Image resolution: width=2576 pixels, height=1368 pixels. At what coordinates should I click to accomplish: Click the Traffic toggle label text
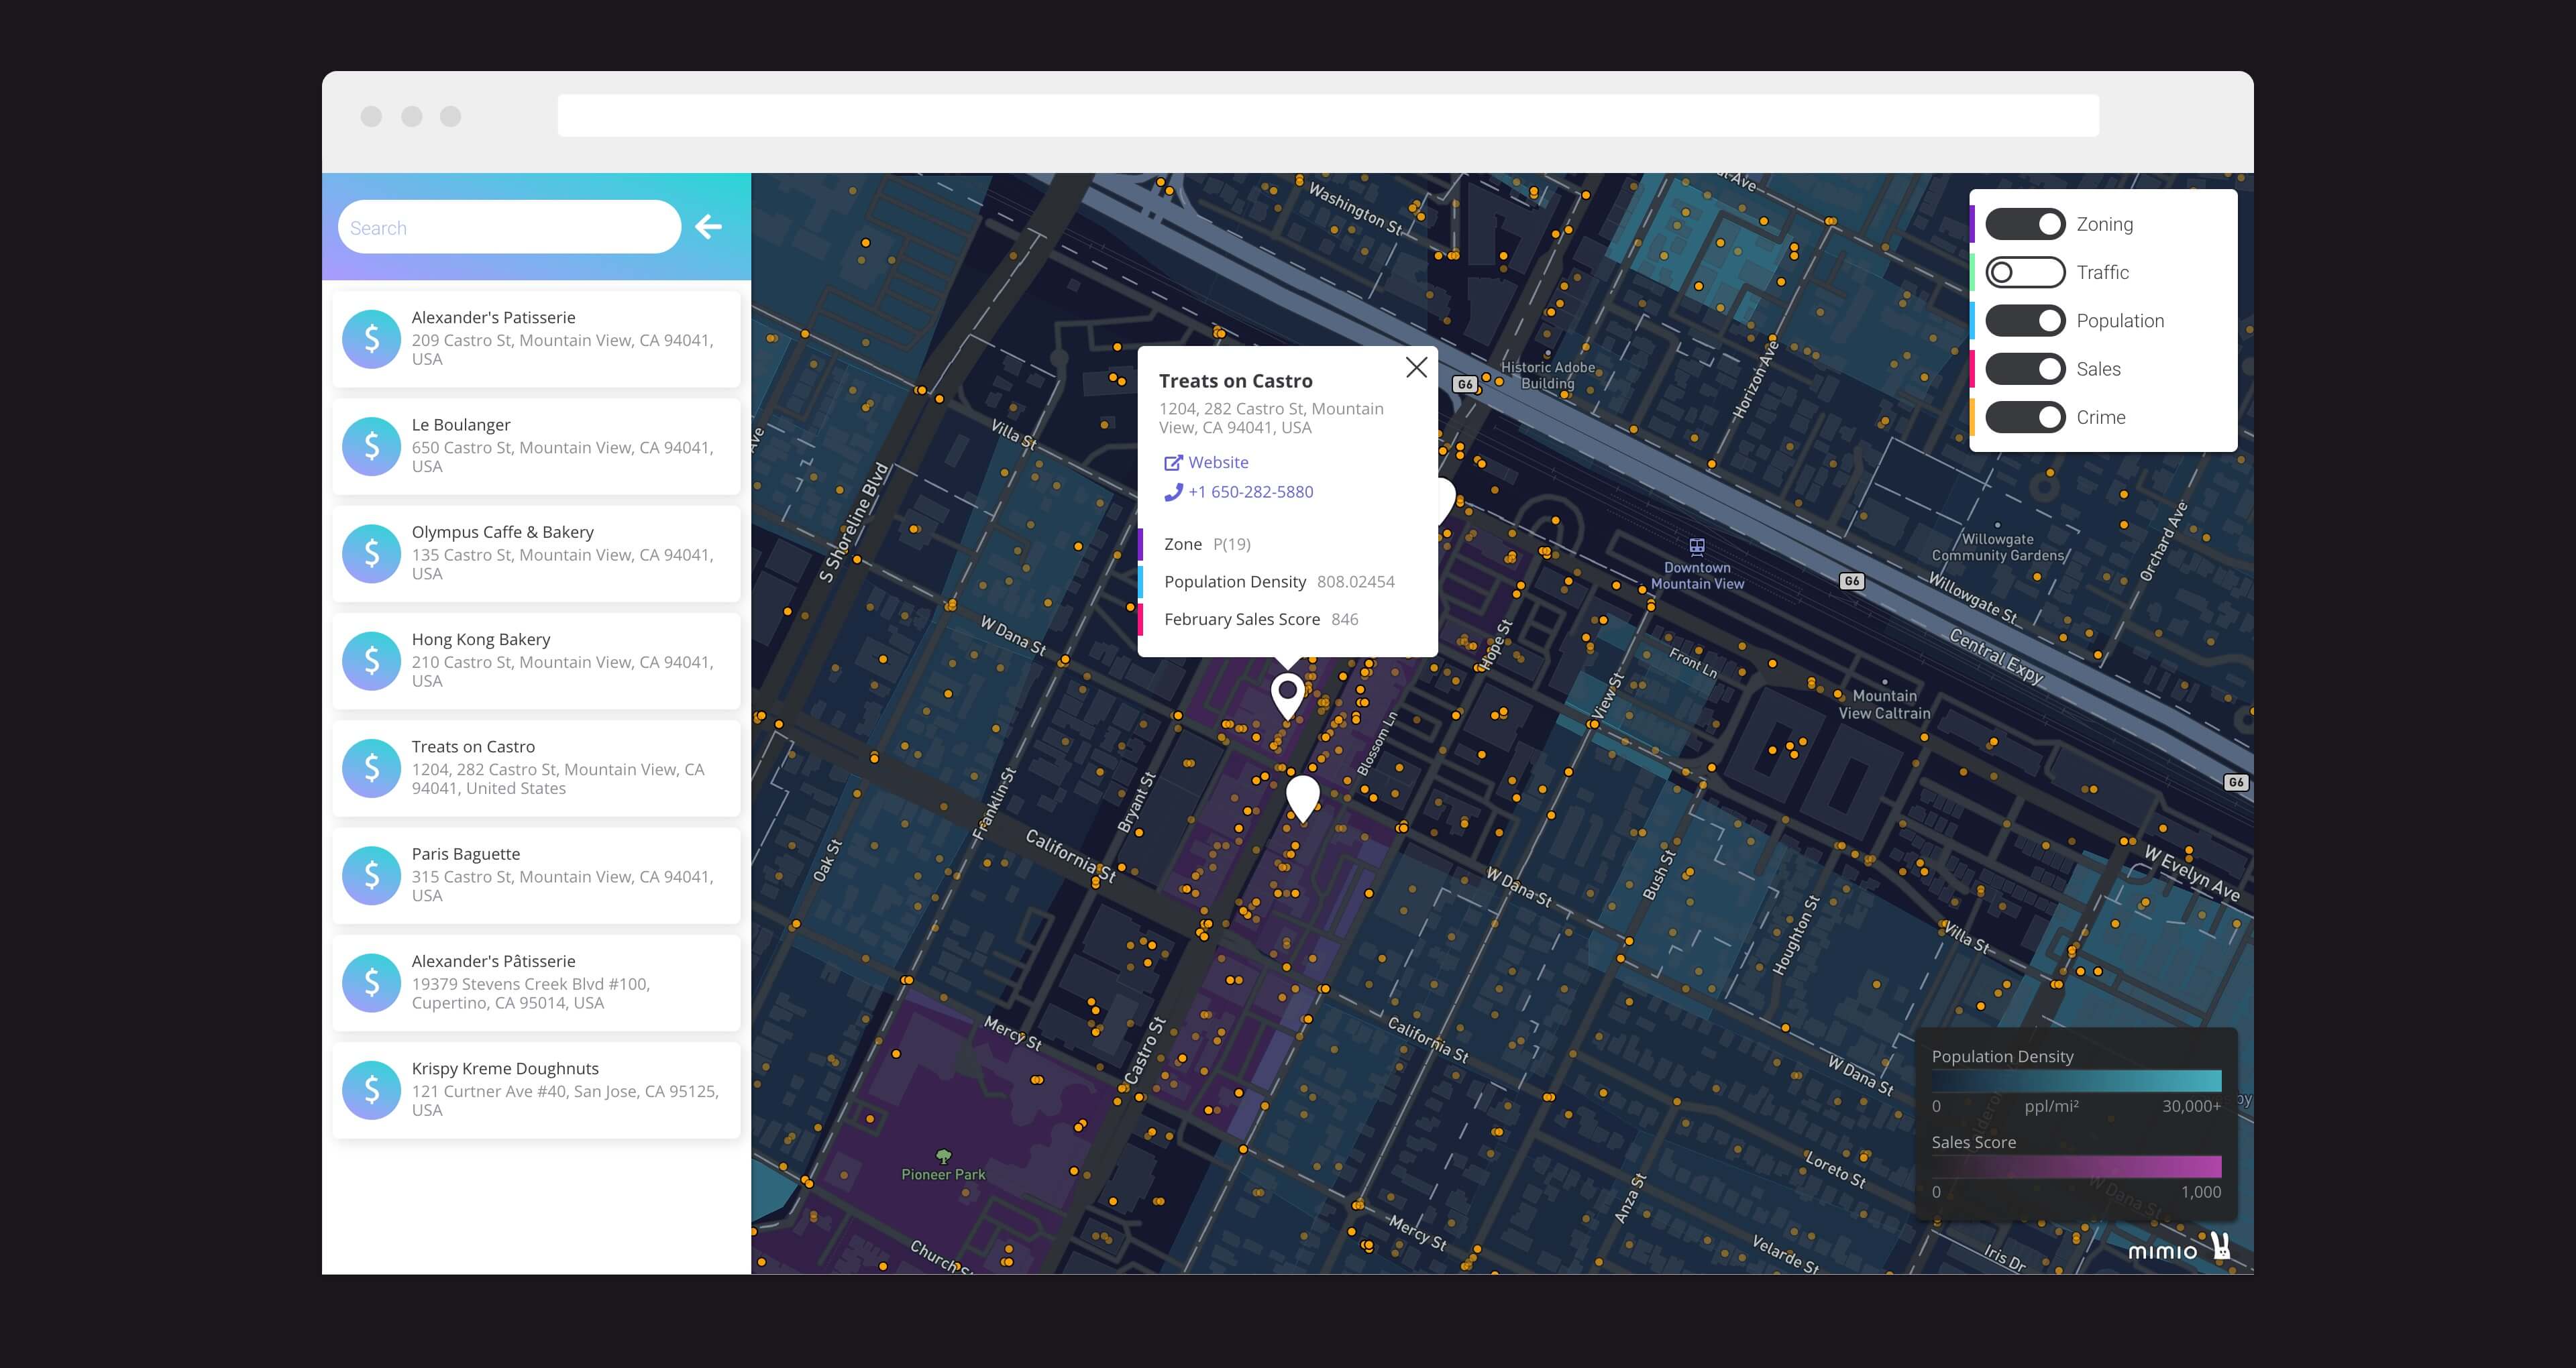coord(2103,272)
